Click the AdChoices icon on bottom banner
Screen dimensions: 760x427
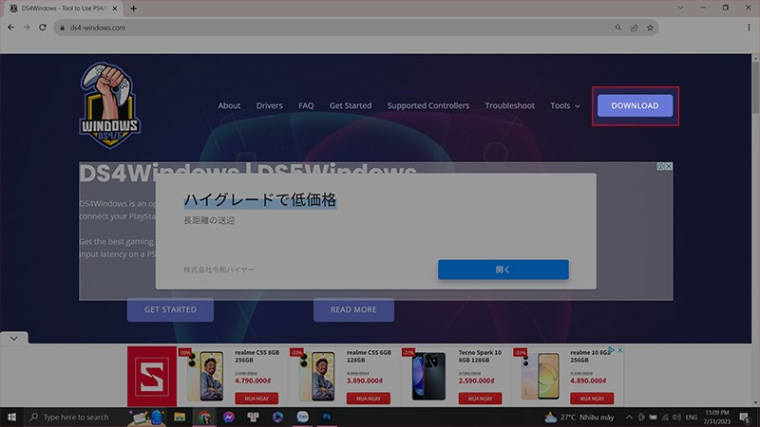coord(612,349)
